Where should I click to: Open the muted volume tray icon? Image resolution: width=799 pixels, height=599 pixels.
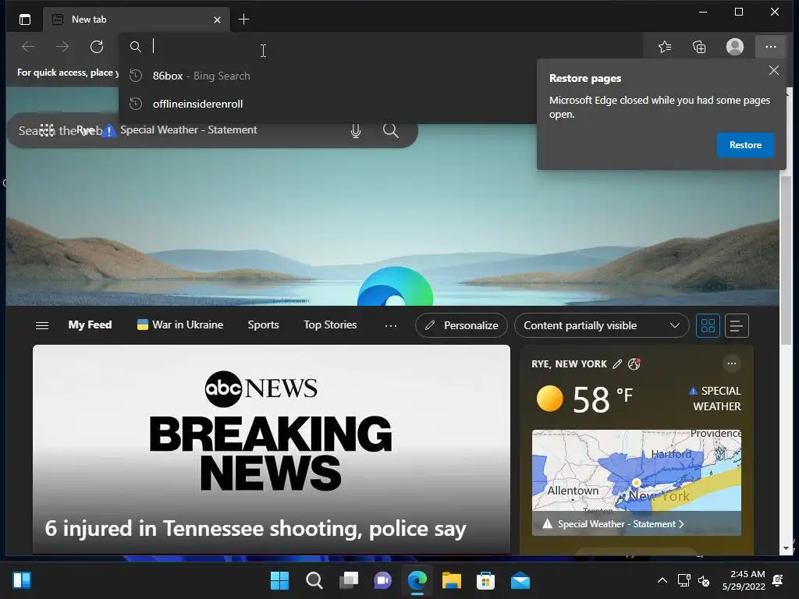[x=704, y=580]
